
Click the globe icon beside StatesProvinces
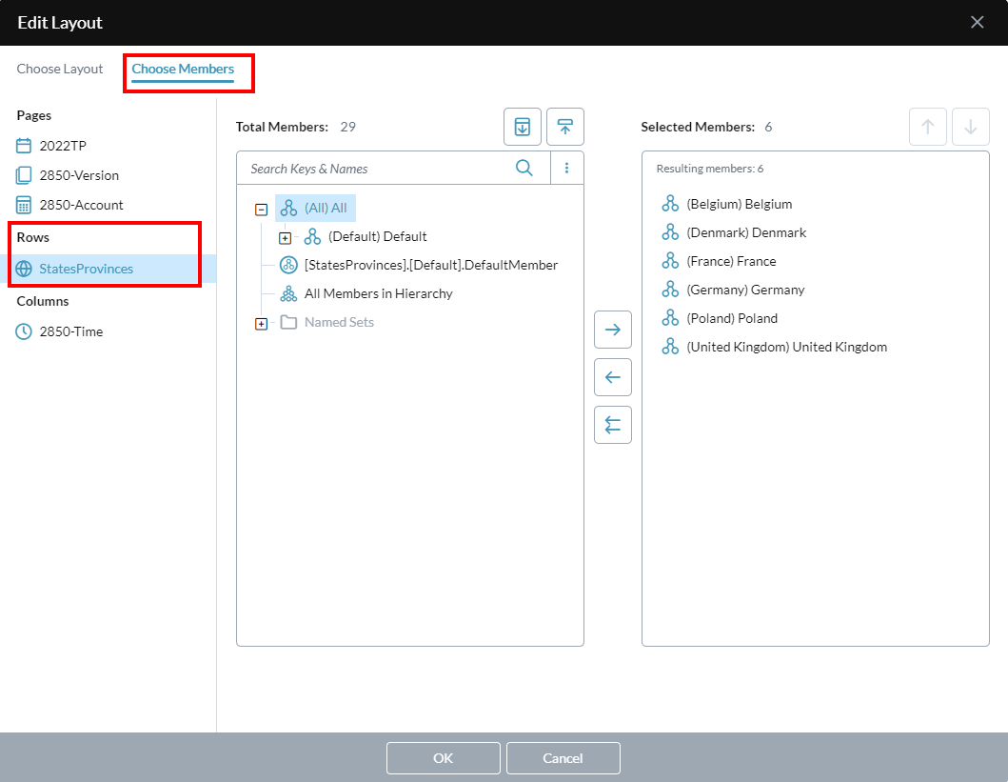pyautogui.click(x=24, y=269)
